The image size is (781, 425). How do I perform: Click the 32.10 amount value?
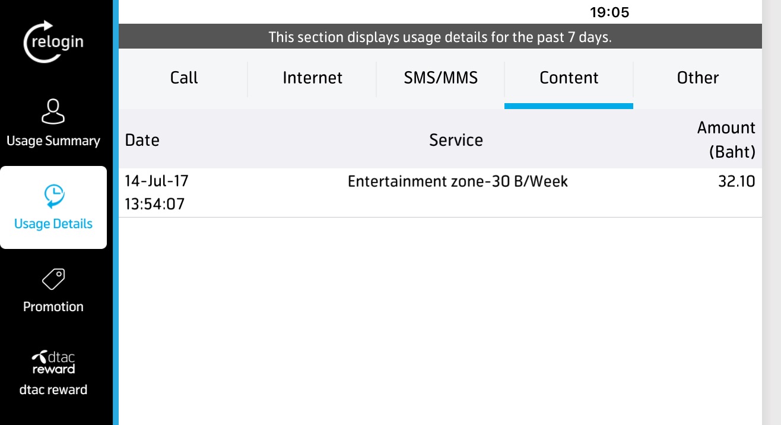(736, 181)
